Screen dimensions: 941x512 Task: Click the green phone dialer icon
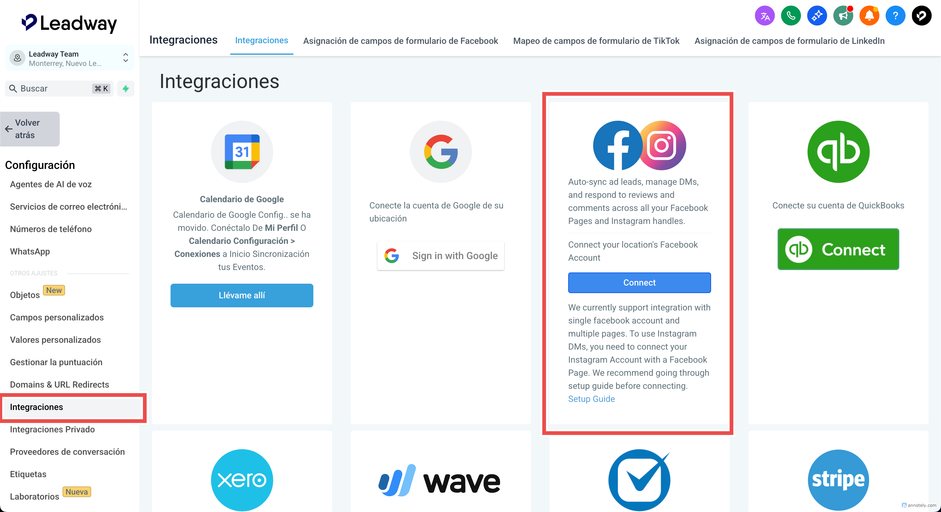(x=791, y=16)
